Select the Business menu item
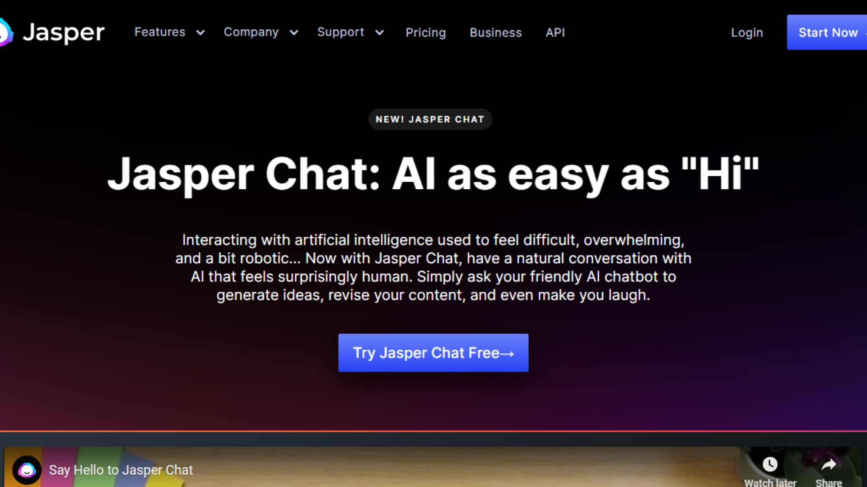Viewport: 867px width, 487px height. (x=496, y=32)
